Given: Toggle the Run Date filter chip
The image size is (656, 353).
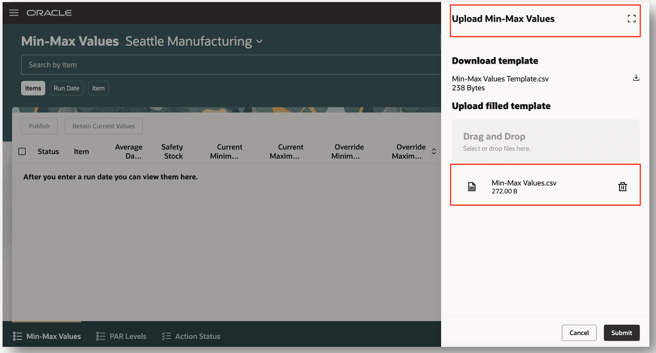Looking at the screenshot, I should (66, 88).
